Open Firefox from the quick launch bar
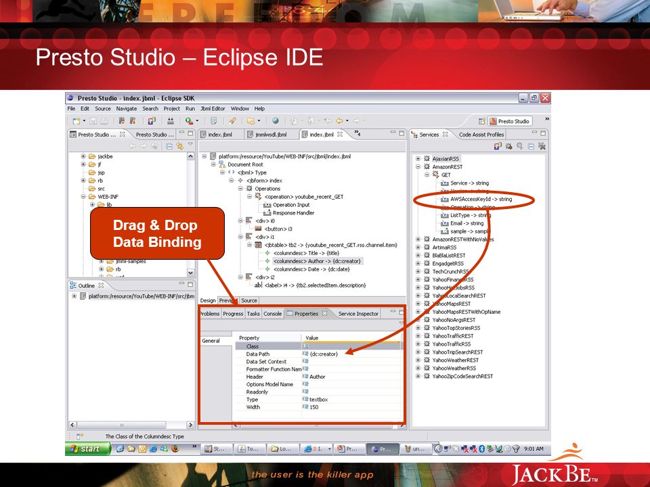Image resolution: width=650 pixels, height=487 pixels. click(x=175, y=448)
